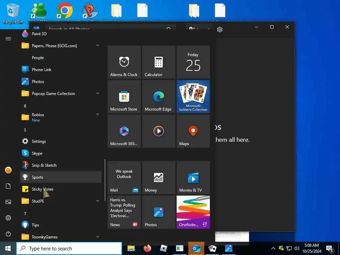
Task: Jump to letter S section header
Action: click(25, 130)
